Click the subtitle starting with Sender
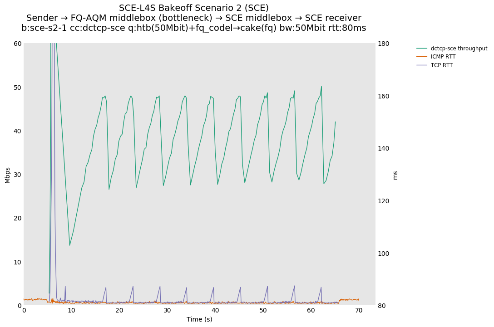Image resolution: width=494 pixels, height=327 pixels. tap(194, 18)
